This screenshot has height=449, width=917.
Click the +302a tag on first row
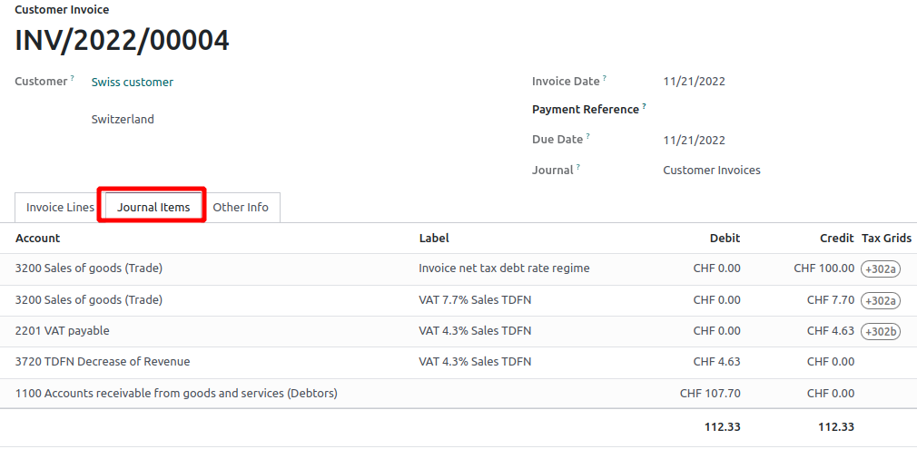(880, 268)
